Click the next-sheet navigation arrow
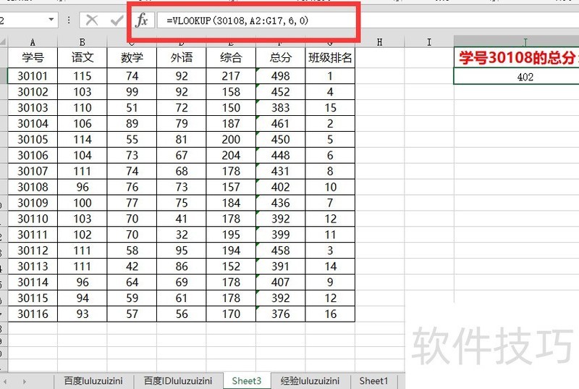This screenshot has width=579, height=389. (x=25, y=381)
